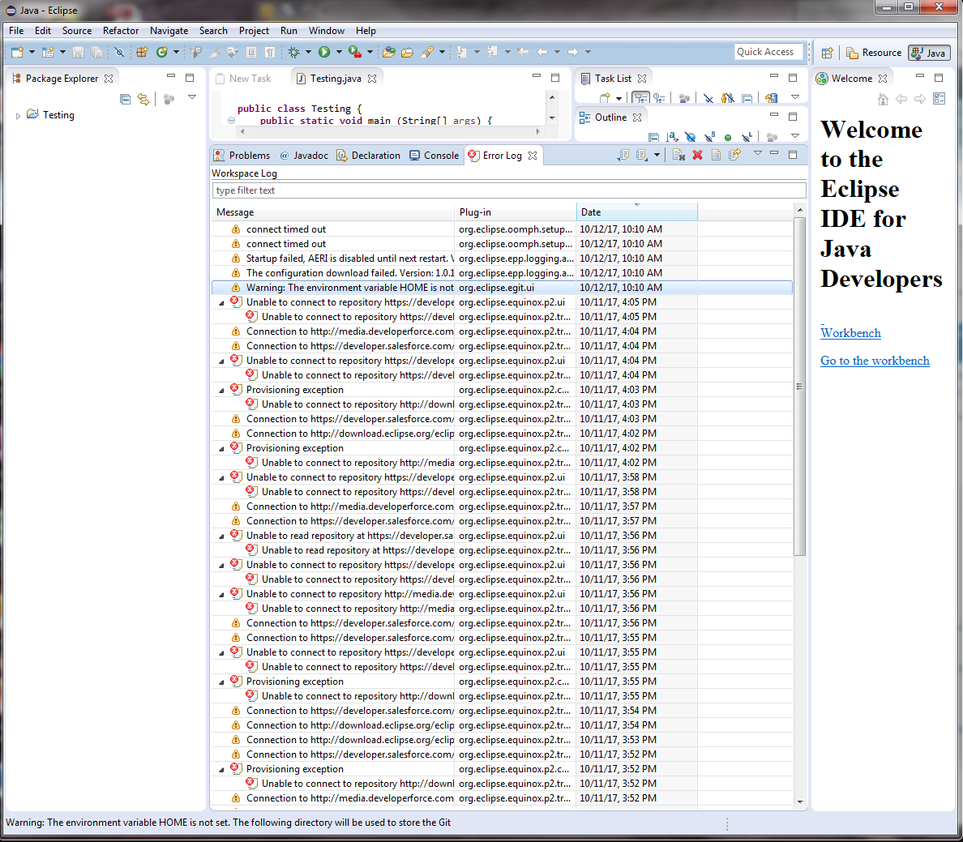Open the Refactor menu

pos(120,31)
